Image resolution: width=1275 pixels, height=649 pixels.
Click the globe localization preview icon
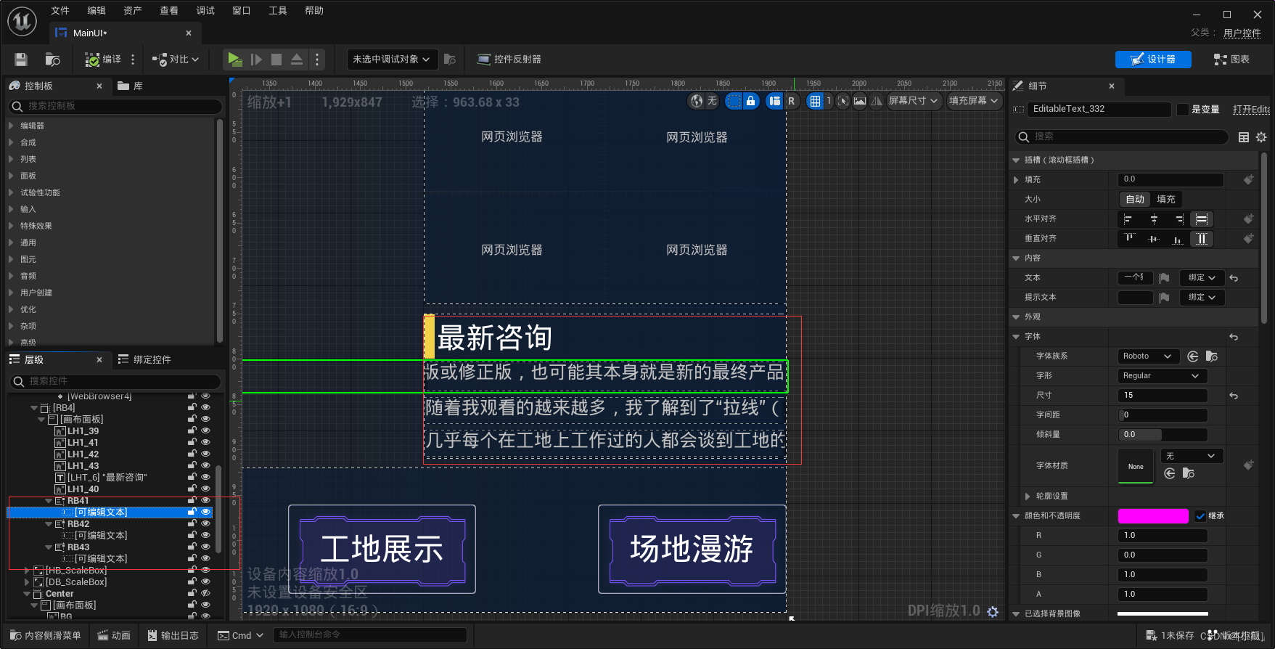[697, 101]
